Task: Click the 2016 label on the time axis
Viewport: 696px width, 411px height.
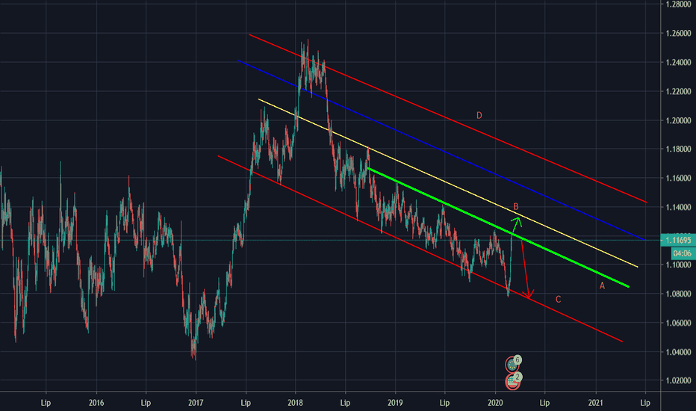Action: click(x=96, y=403)
